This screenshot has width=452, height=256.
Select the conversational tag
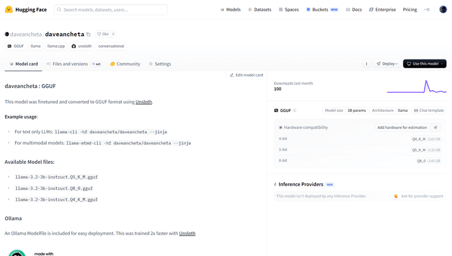111,46
